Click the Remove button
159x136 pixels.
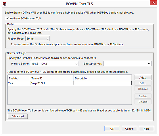coord(143,89)
